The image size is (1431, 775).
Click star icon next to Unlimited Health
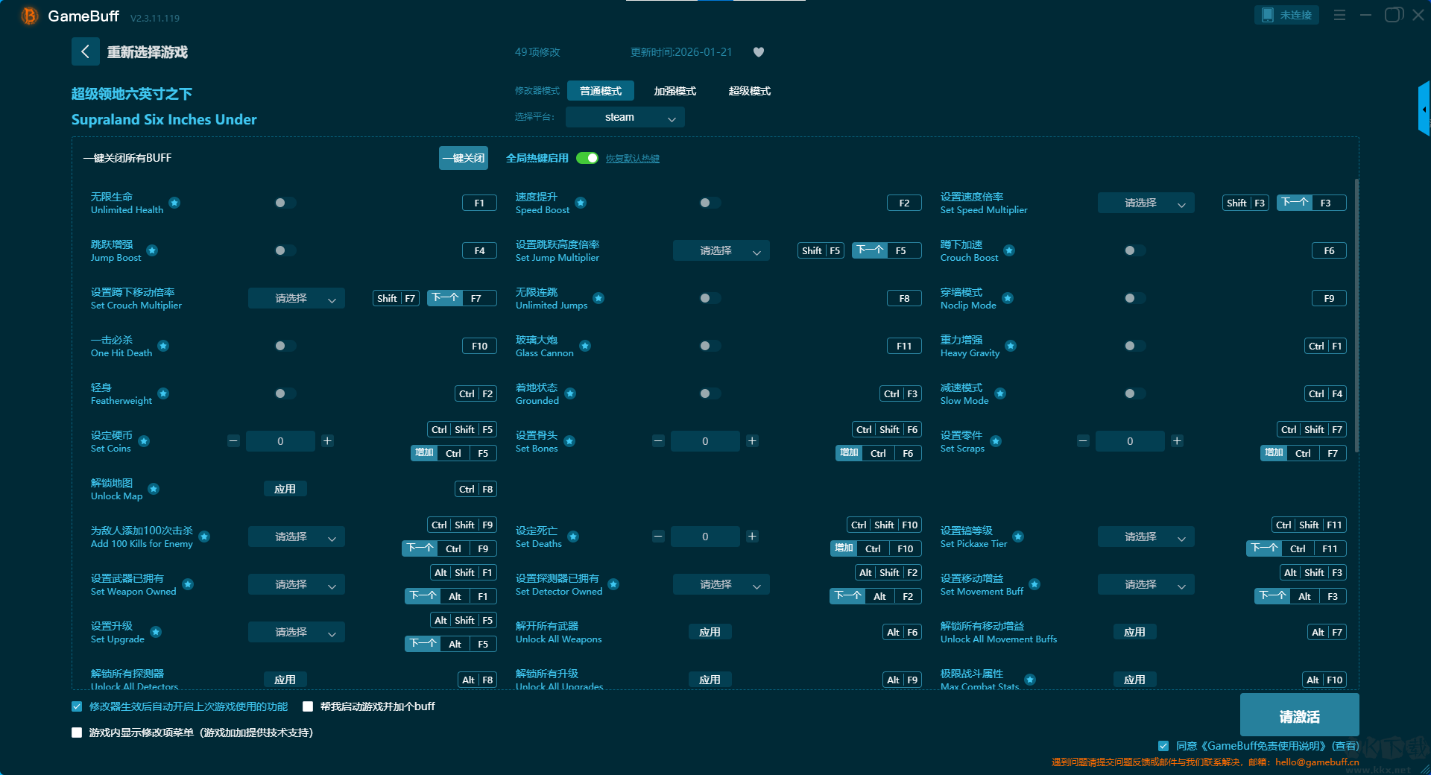(174, 203)
